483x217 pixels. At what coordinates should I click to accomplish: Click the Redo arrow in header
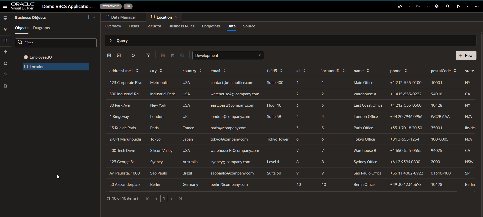coord(418,6)
